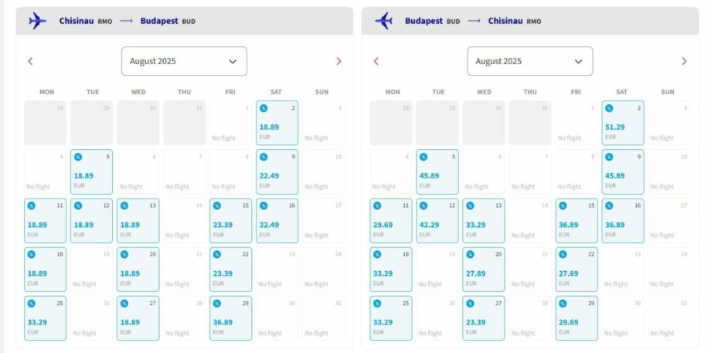
Task: Select return 11 August fare 29.69 EUR
Action: coord(391,221)
